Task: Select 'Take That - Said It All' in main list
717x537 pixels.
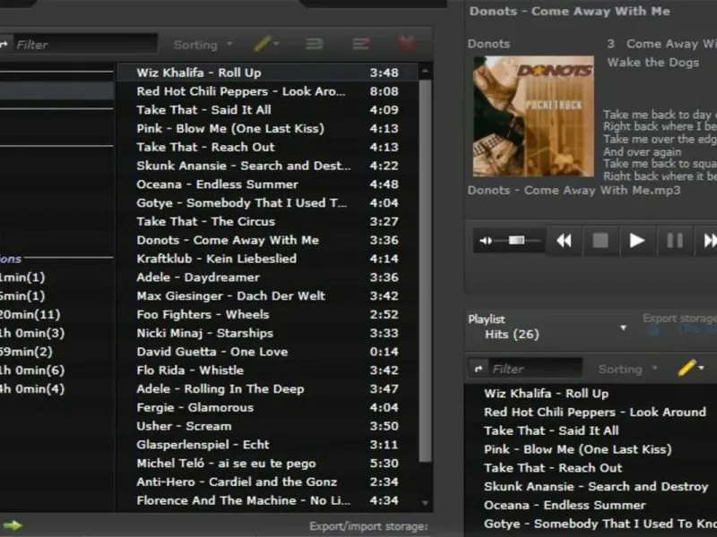Action: coord(267,110)
